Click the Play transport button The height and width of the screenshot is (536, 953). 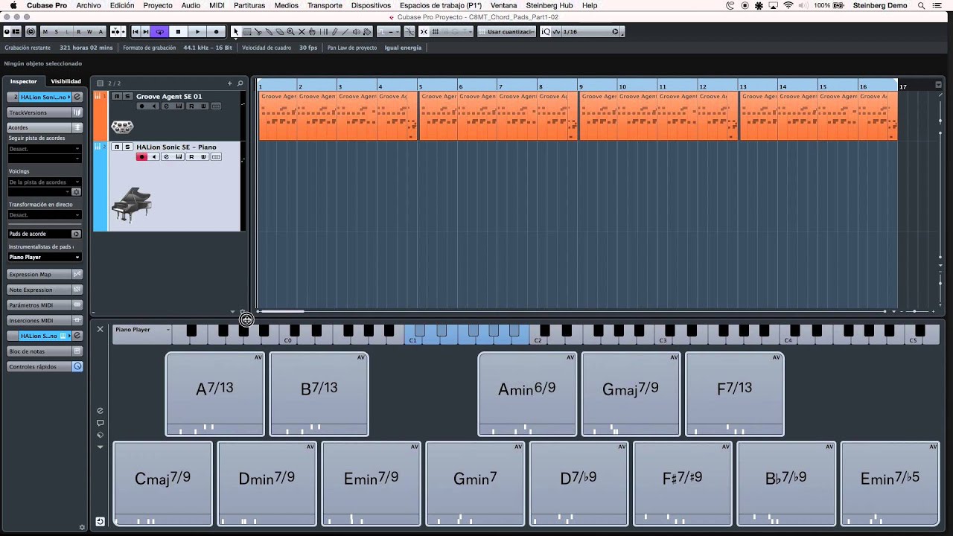197,32
